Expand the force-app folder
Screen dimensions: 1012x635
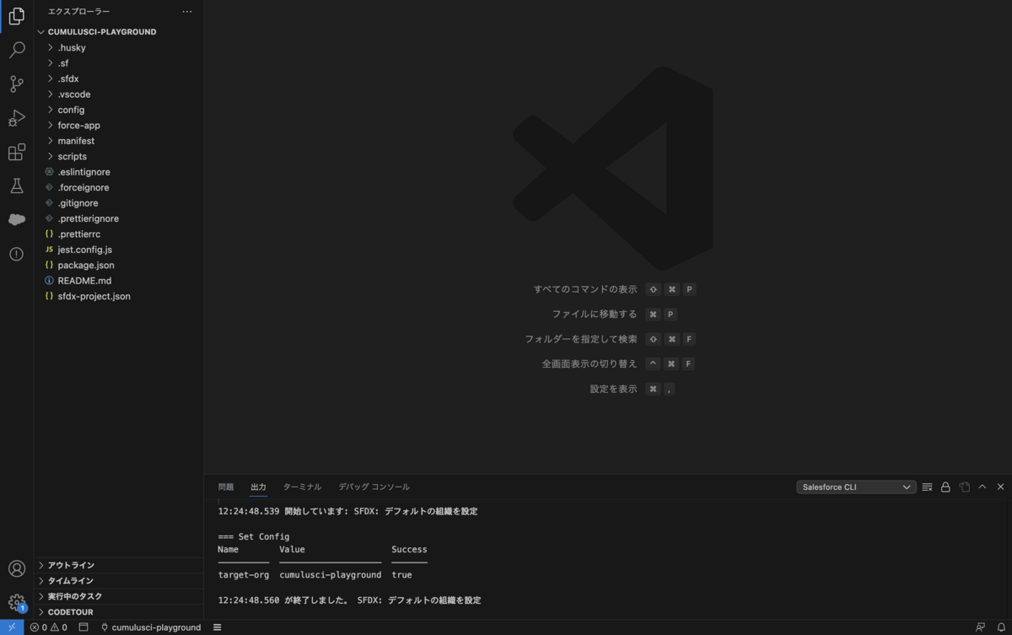tap(79, 126)
